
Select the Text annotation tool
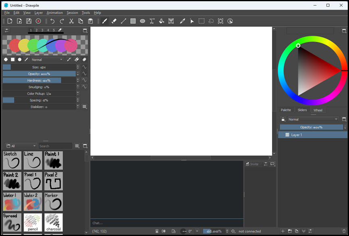pyautogui.click(x=171, y=21)
